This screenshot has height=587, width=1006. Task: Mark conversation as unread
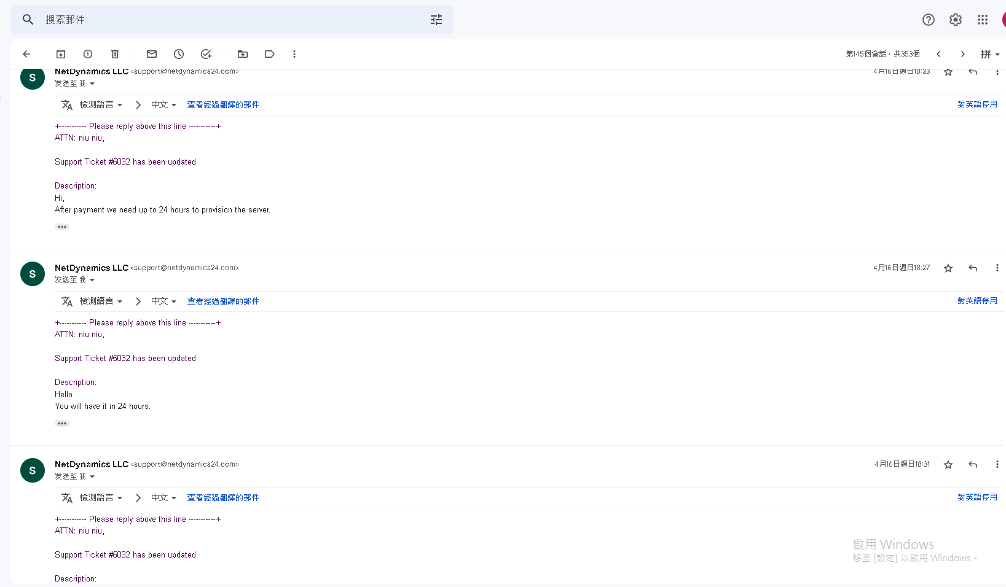[152, 54]
